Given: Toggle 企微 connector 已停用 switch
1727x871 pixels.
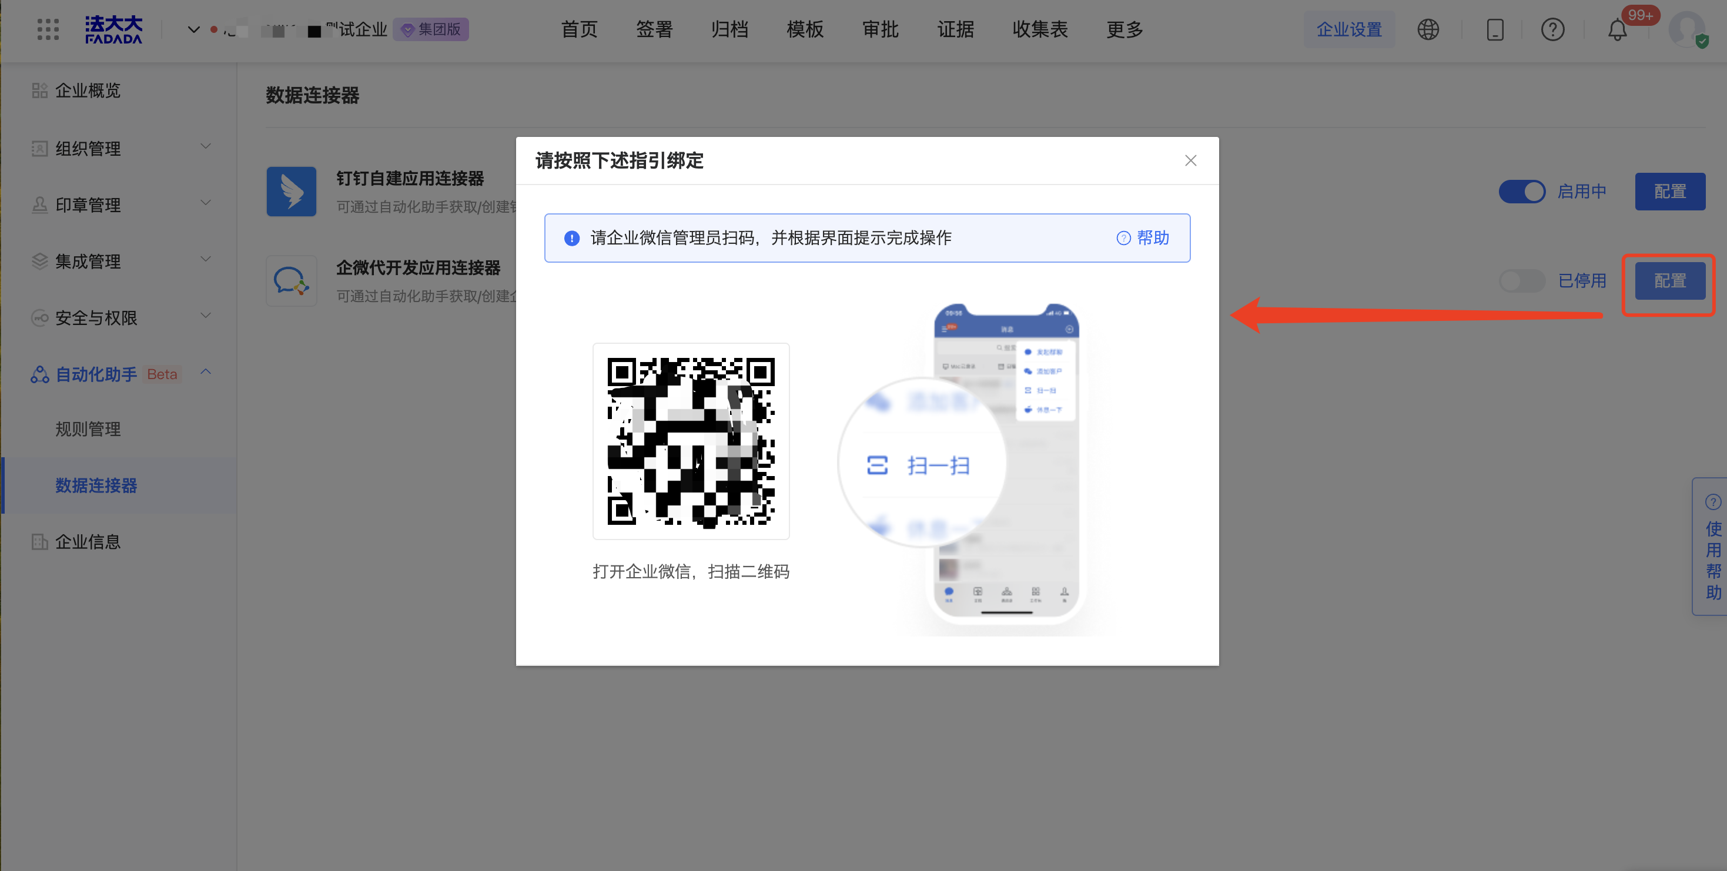Looking at the screenshot, I should point(1522,281).
